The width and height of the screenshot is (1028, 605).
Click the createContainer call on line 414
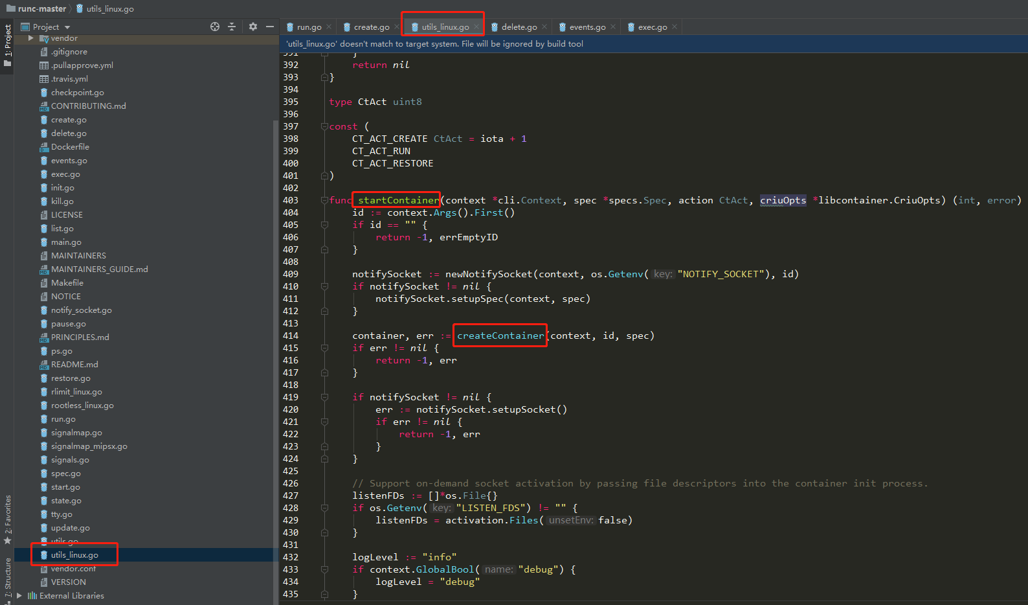tap(500, 336)
